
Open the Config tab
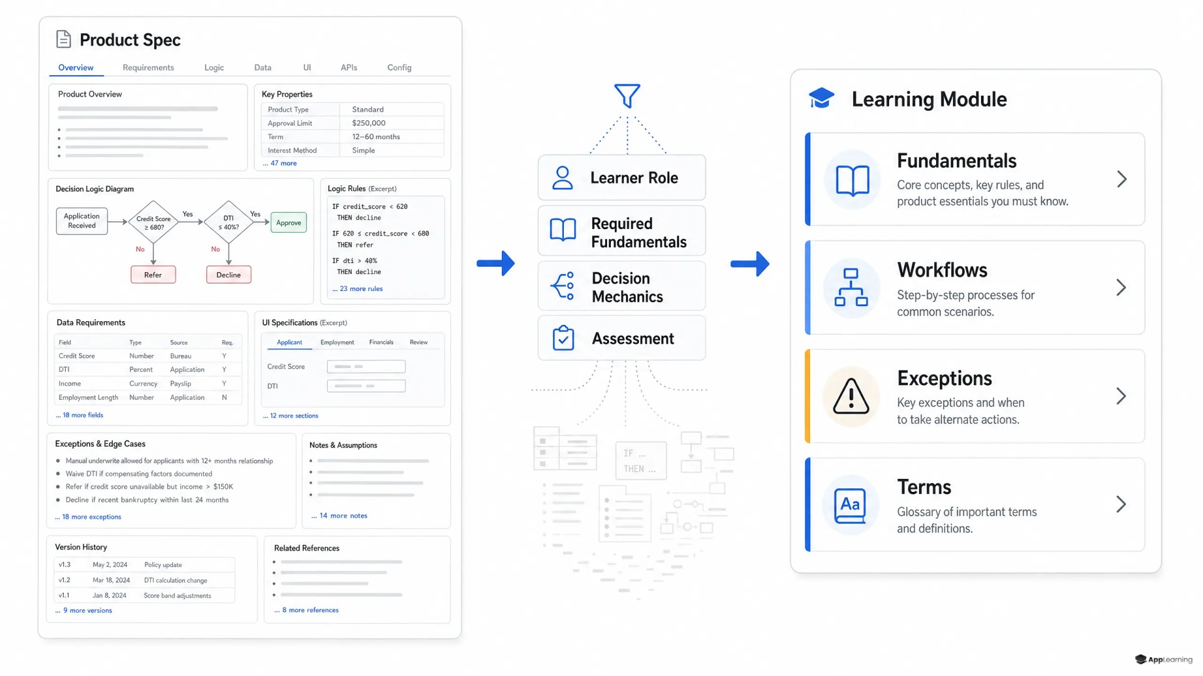pyautogui.click(x=399, y=68)
